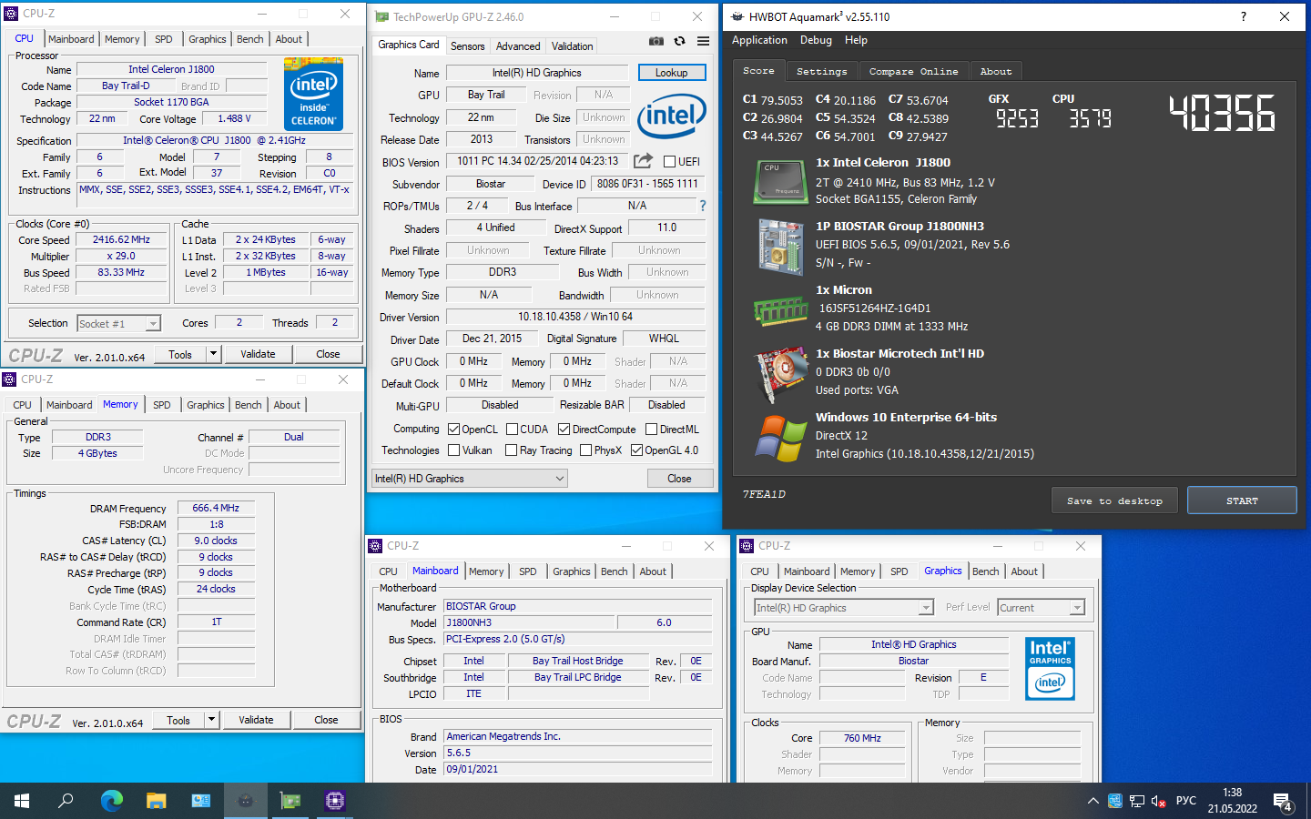Open taskbar search magnifier

coord(66,801)
